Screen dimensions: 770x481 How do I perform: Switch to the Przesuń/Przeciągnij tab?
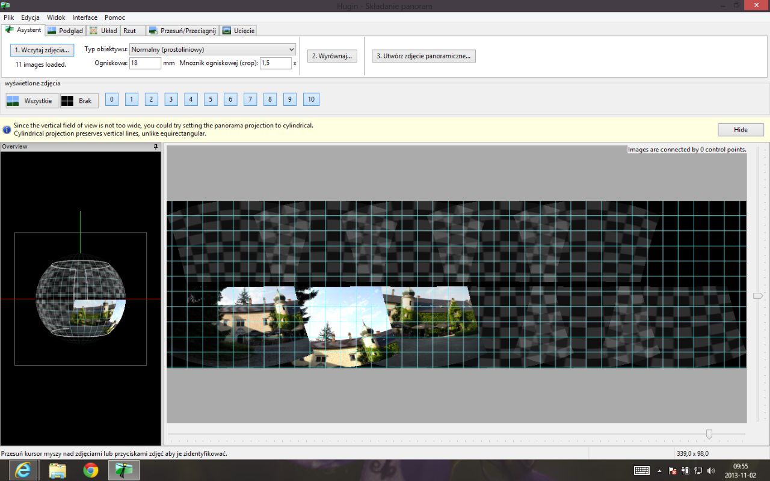(182, 31)
